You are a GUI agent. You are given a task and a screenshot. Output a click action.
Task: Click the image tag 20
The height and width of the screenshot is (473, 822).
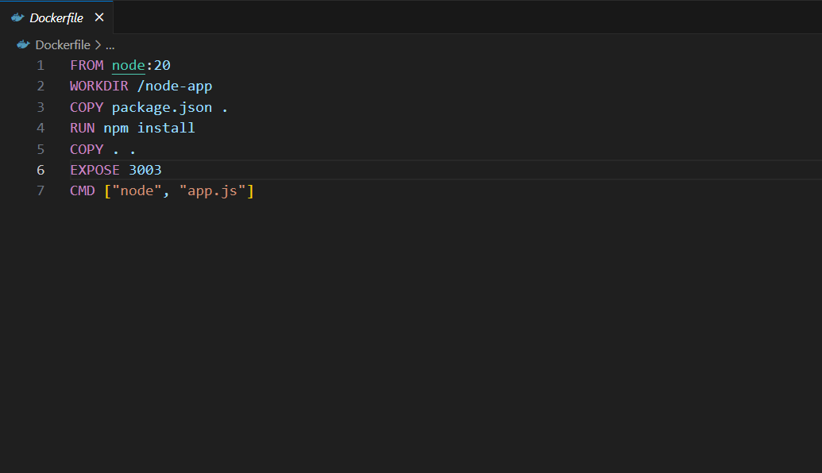pyautogui.click(x=162, y=66)
